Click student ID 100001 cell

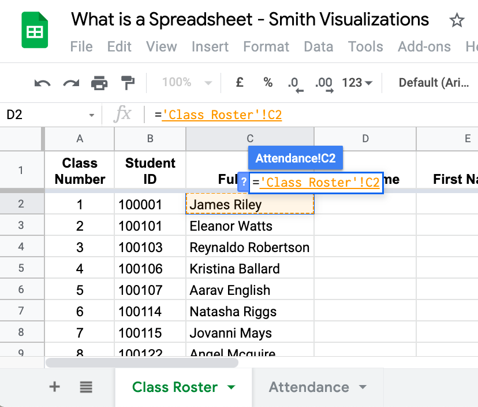tap(150, 203)
